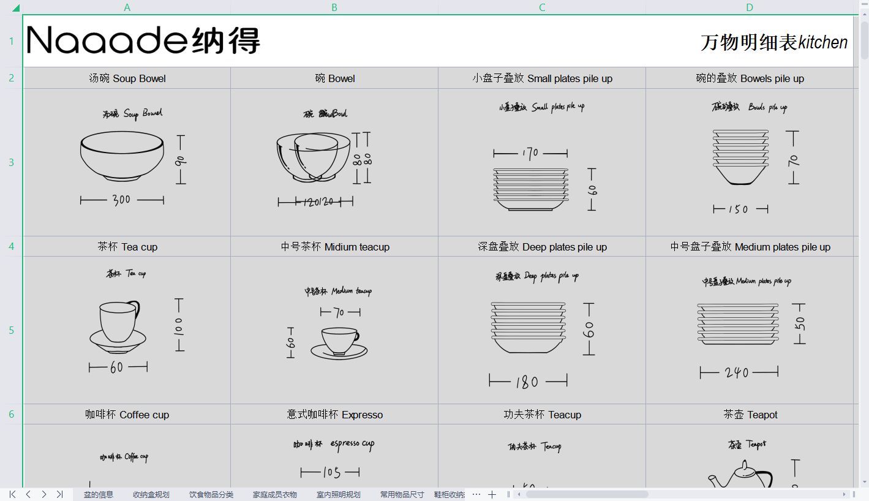
Task: Click Select All corner triangle
Action: pyautogui.click(x=15, y=8)
